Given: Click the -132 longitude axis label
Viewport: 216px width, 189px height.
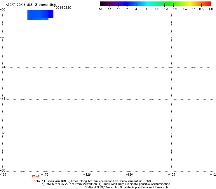Looking at the screenshot, I should coord(45,174).
